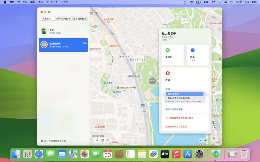Click the 7月30日(火) 14:45 clock
This screenshot has height=162, width=260.
(246, 2)
